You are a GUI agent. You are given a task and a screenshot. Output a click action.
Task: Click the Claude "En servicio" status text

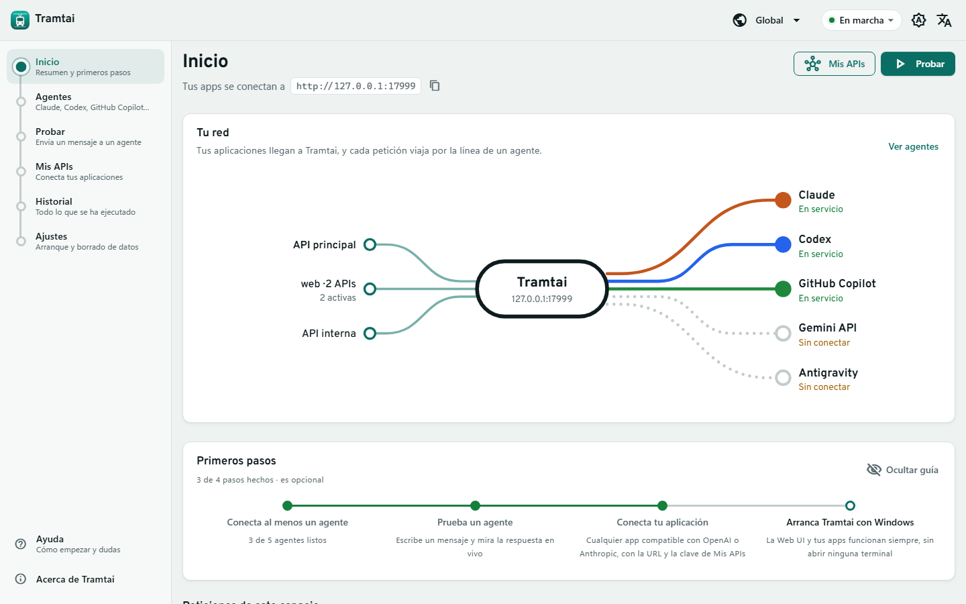pyautogui.click(x=820, y=209)
